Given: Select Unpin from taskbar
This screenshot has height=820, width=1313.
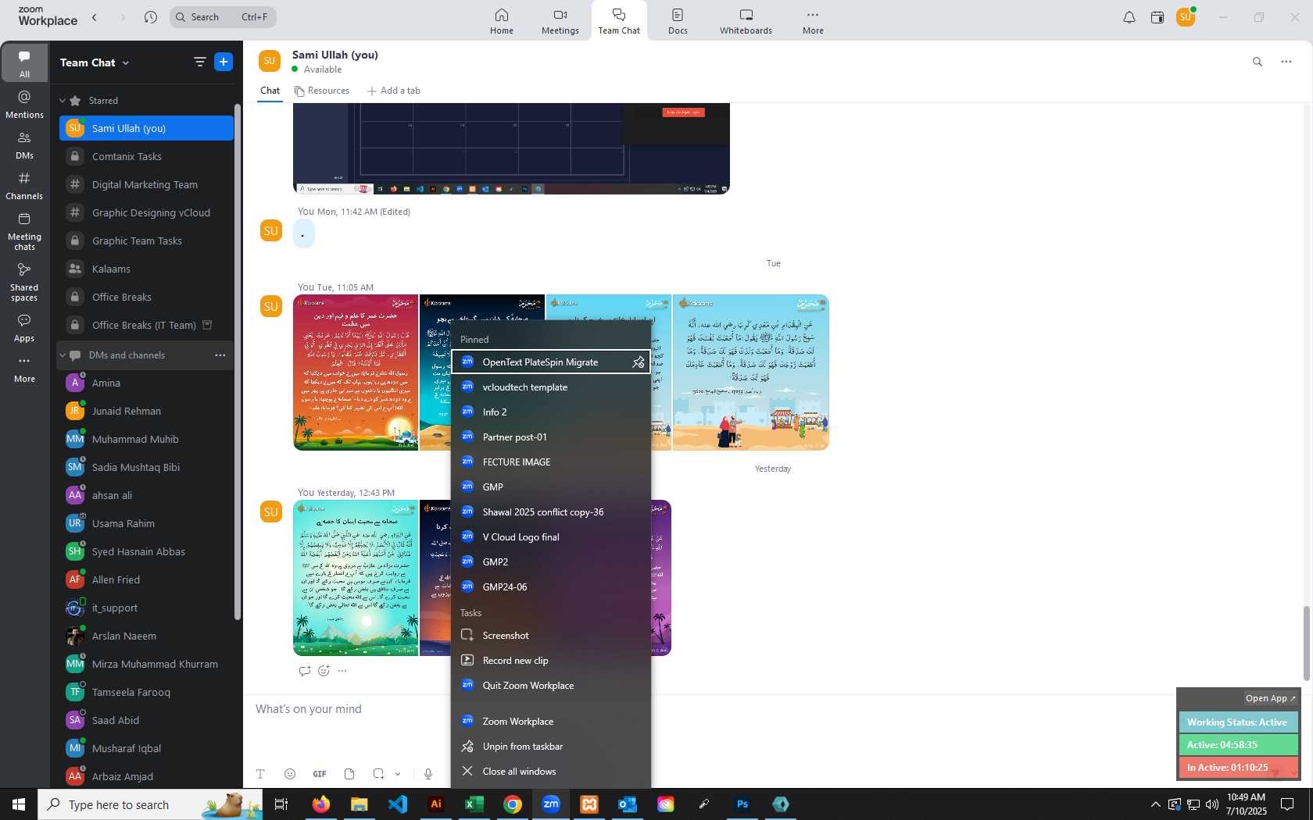Looking at the screenshot, I should pos(551,747).
